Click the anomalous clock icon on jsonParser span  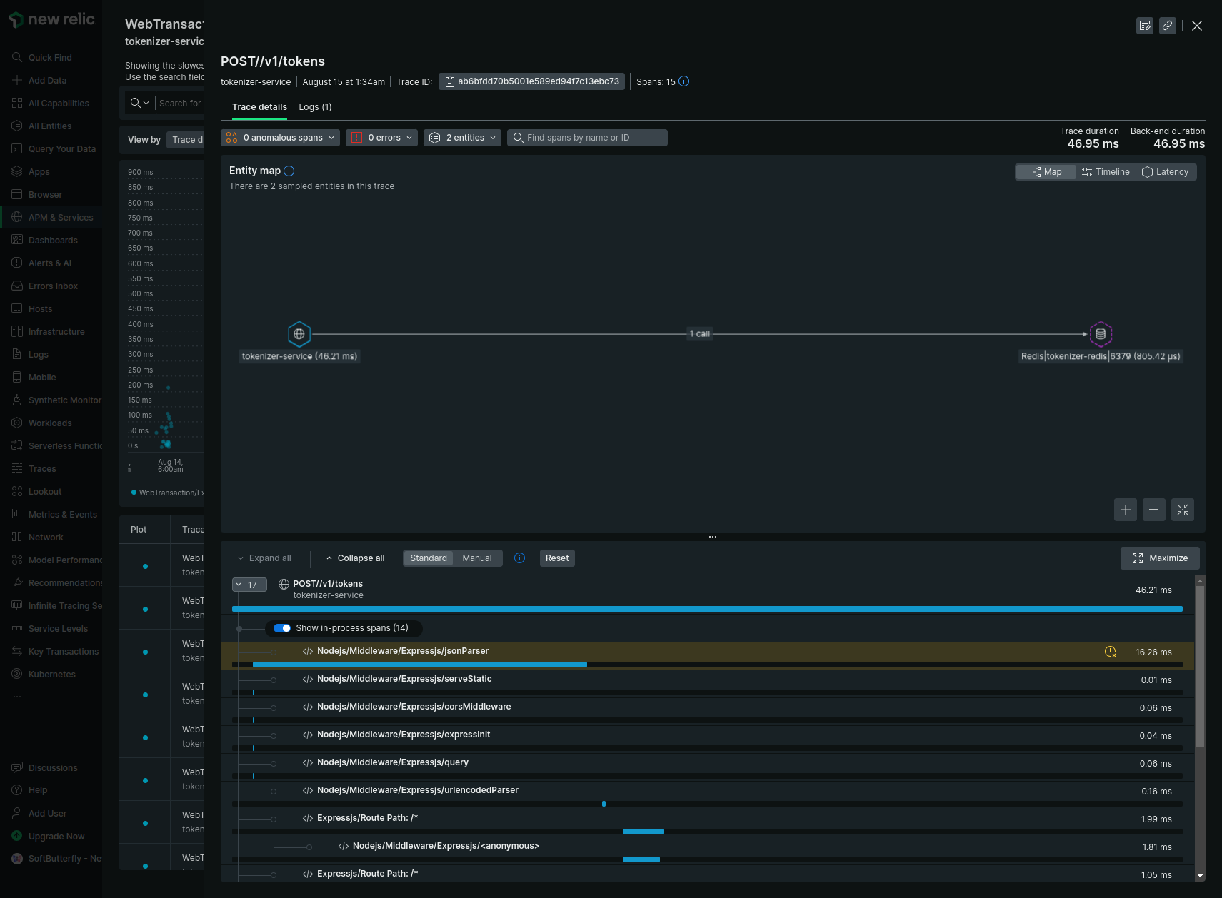pyautogui.click(x=1111, y=652)
